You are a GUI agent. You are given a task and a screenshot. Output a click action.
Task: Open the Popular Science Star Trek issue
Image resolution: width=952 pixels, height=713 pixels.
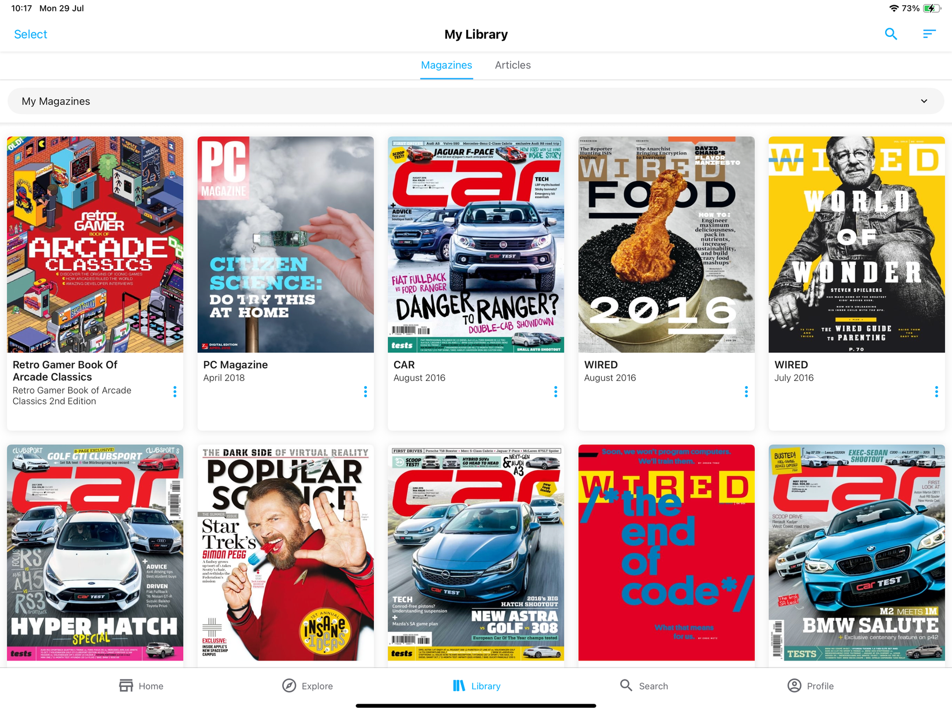[285, 552]
